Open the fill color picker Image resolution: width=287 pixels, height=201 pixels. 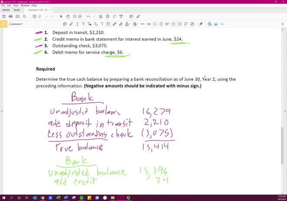click(x=209, y=24)
